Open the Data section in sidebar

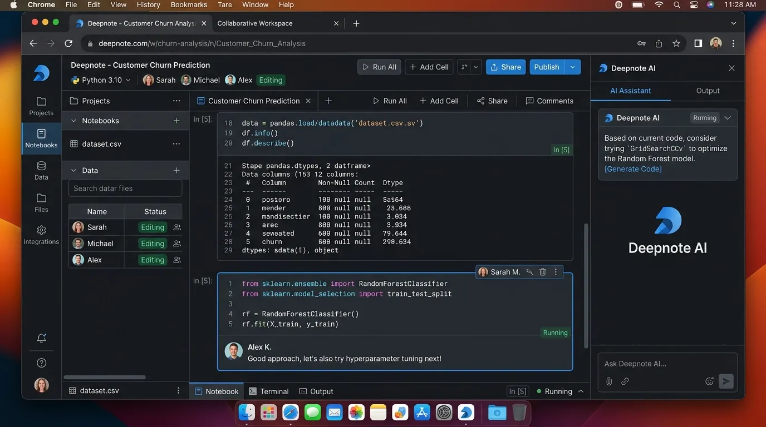41,170
